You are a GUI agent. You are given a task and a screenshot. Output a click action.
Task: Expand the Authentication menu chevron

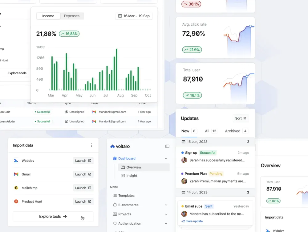[166, 223]
